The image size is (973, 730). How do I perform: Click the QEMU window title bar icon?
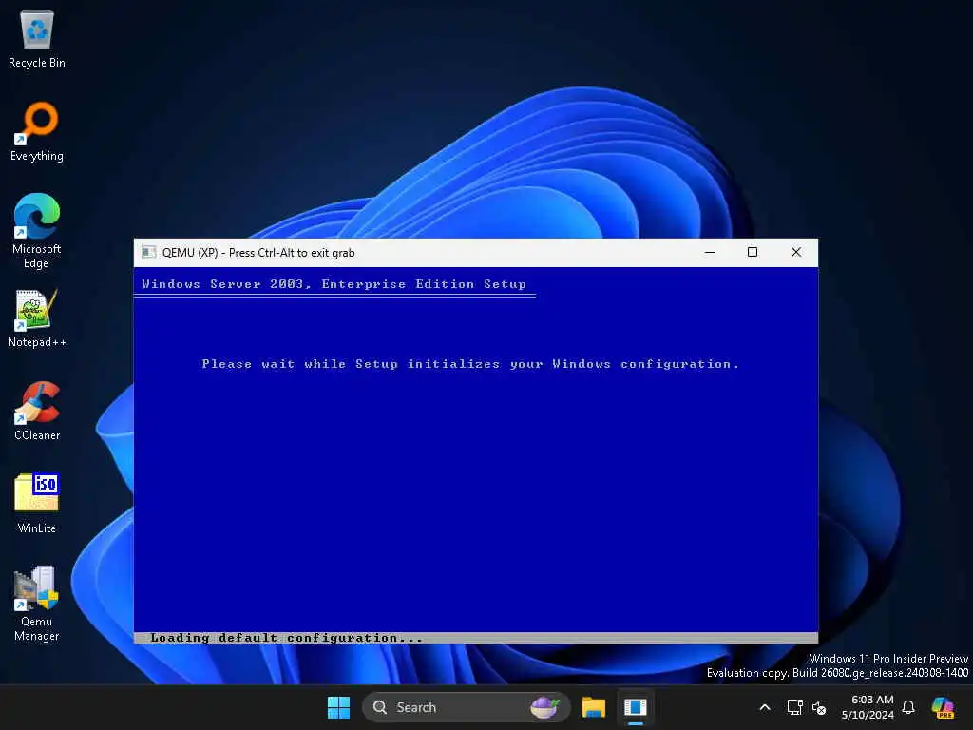tap(149, 253)
